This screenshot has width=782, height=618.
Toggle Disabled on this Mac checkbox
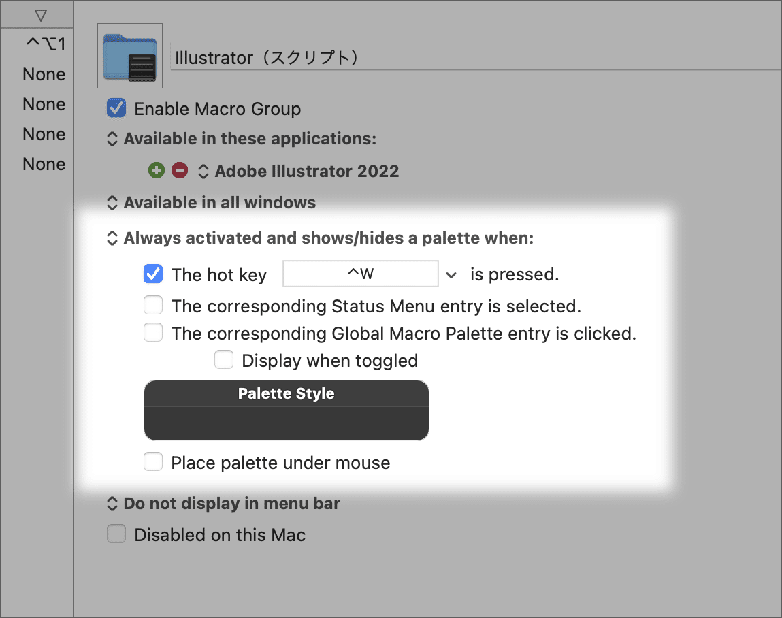116,534
